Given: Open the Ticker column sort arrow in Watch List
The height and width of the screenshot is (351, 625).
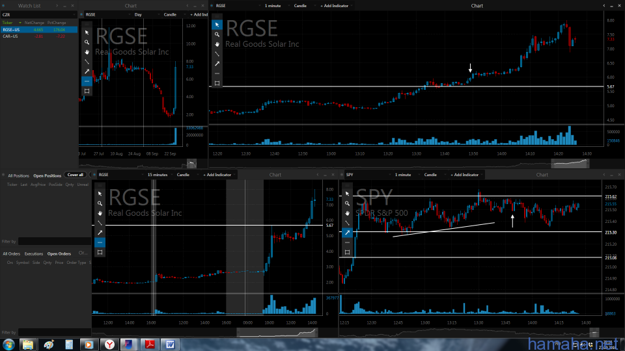Looking at the screenshot, I should coord(20,23).
